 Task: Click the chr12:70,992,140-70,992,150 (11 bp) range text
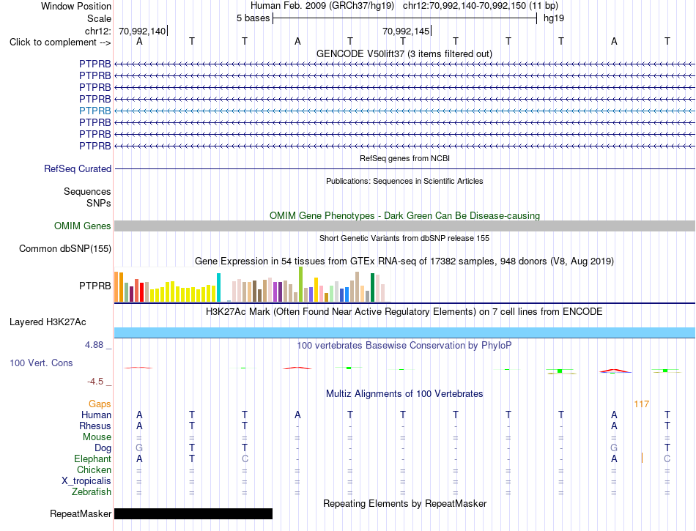click(481, 6)
